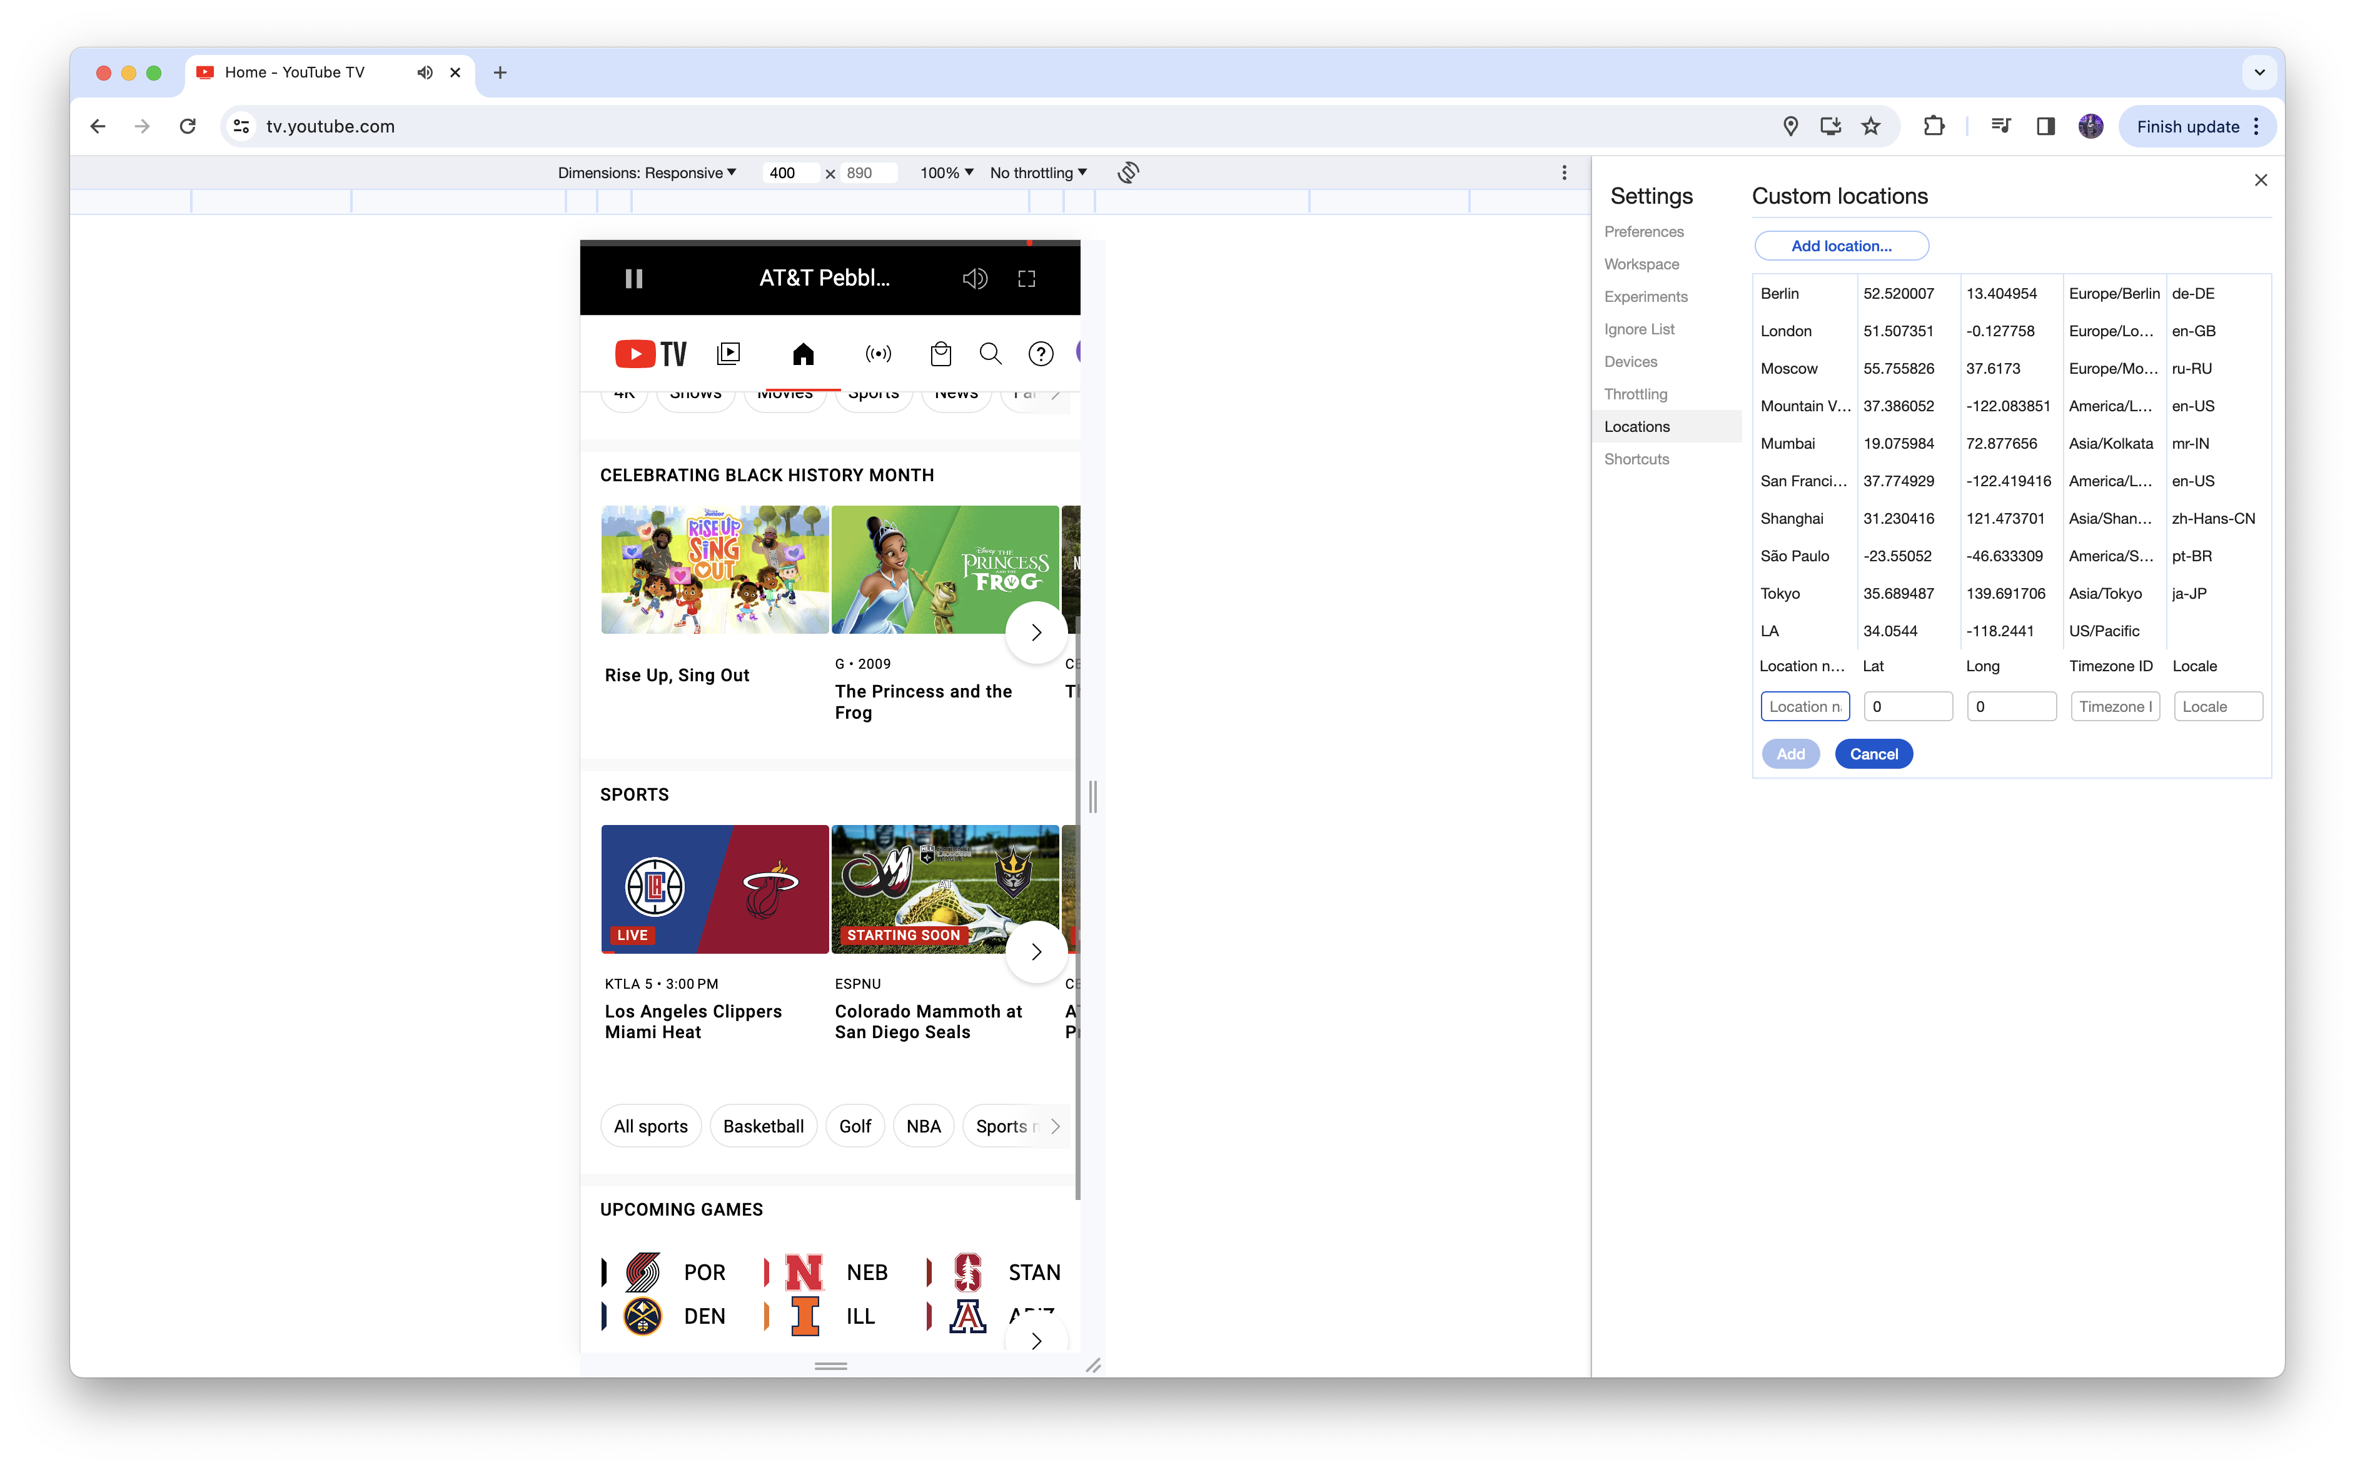This screenshot has height=1470, width=2355.
Task: Open Shortcuts in Settings sidebar
Action: [1636, 459]
